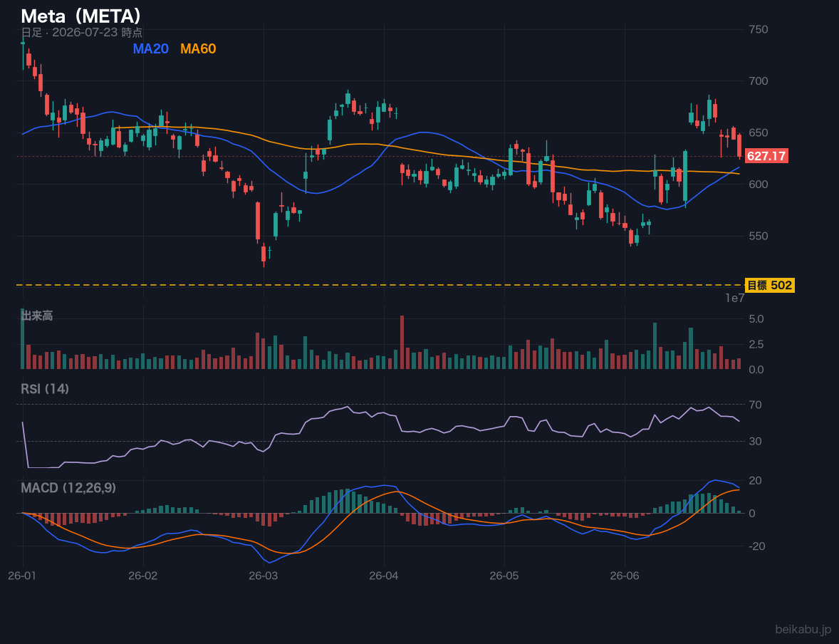This screenshot has width=839, height=644.
Task: Click the 26-04 date axis label
Action: pos(384,576)
